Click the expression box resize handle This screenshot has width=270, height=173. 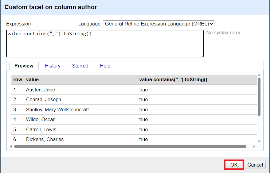202,56
